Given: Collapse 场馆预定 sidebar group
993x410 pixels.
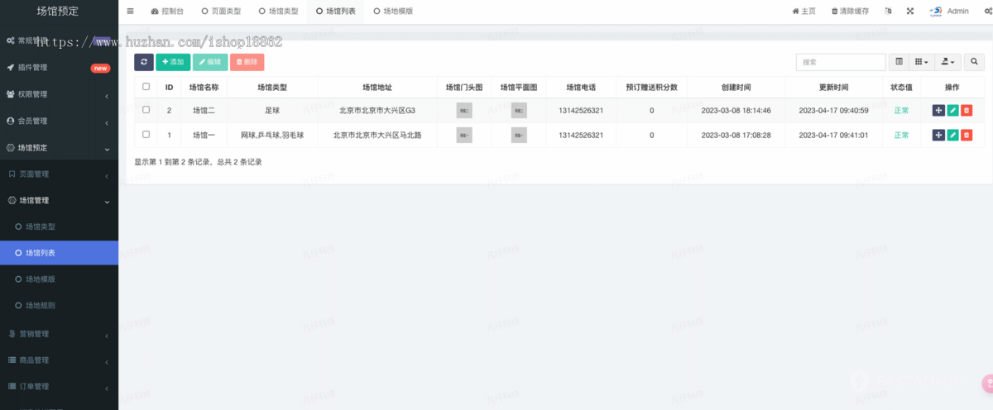Looking at the screenshot, I should coord(59,148).
